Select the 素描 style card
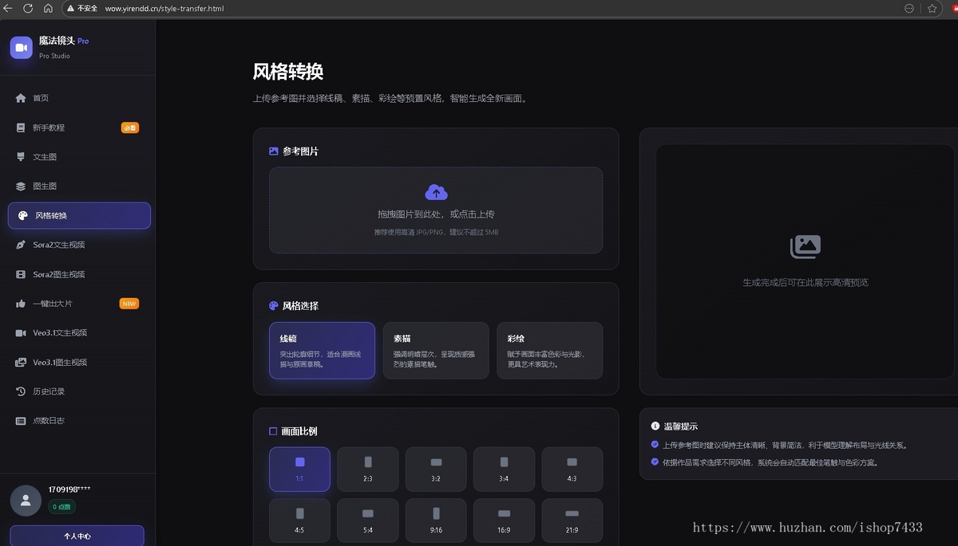The width and height of the screenshot is (958, 546). click(x=436, y=351)
